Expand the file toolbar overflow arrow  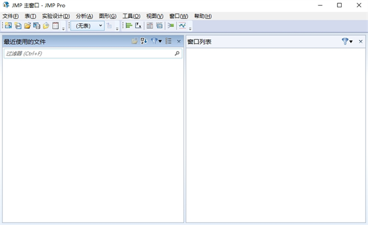(63, 29)
